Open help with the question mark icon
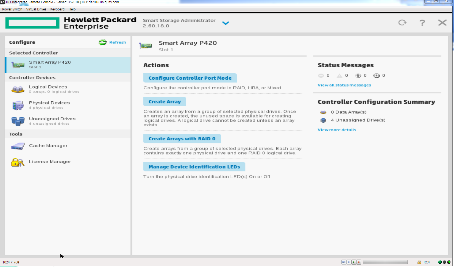 click(422, 23)
